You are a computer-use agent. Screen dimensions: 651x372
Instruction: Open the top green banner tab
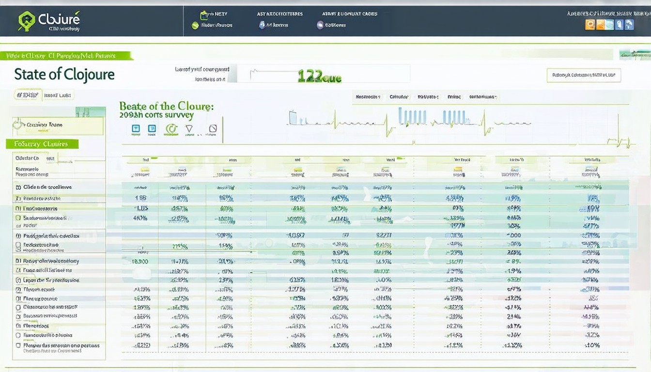click(66, 56)
